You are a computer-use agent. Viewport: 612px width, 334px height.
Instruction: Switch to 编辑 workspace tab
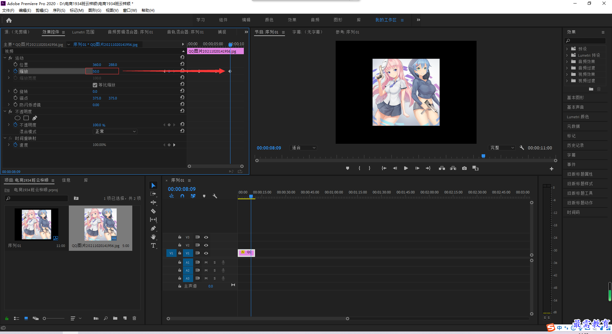tap(246, 20)
